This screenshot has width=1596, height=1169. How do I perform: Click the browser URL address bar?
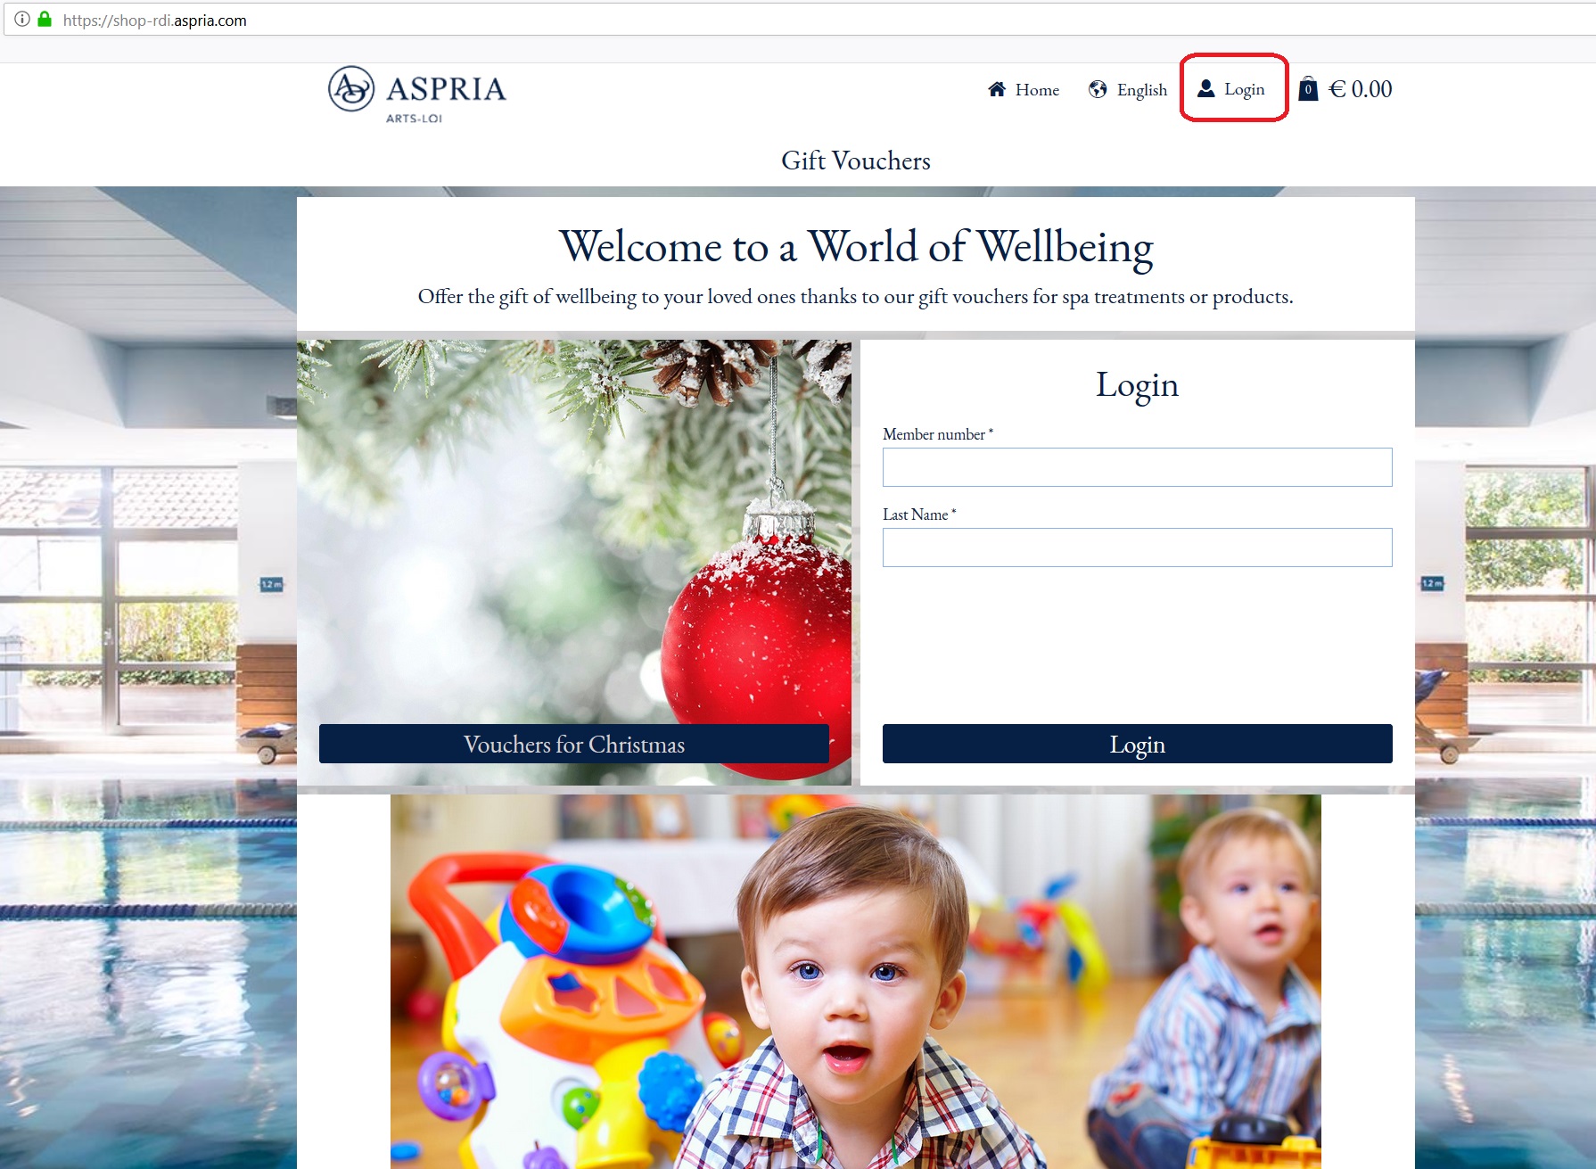click(x=802, y=20)
